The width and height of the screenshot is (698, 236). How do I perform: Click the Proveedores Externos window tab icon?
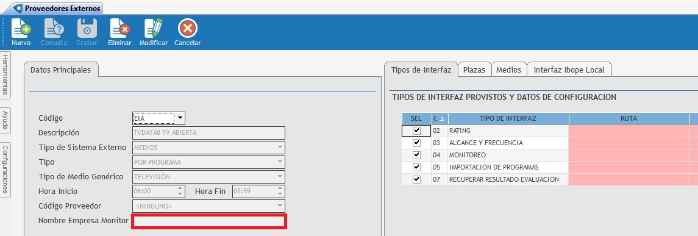tap(19, 8)
